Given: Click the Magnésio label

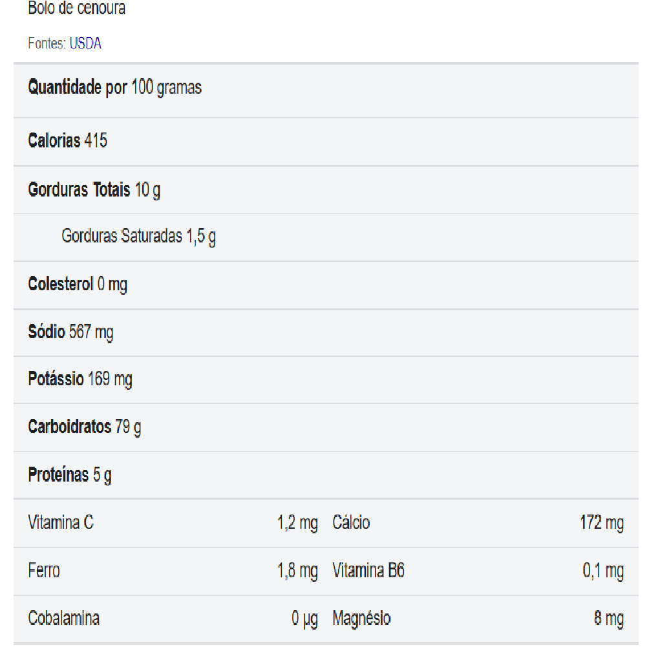Looking at the screenshot, I should [361, 619].
